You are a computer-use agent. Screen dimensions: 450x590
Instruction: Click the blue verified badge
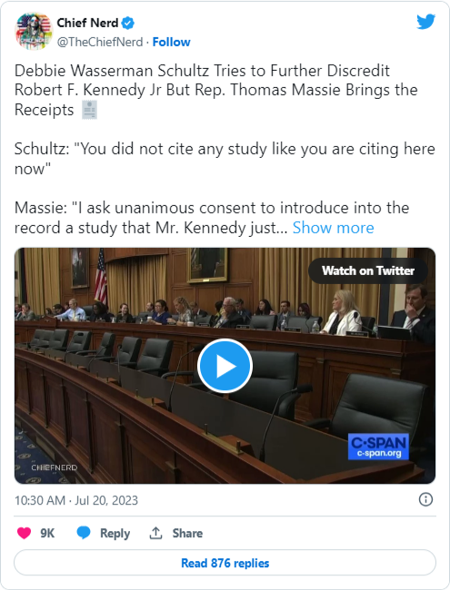pos(128,24)
